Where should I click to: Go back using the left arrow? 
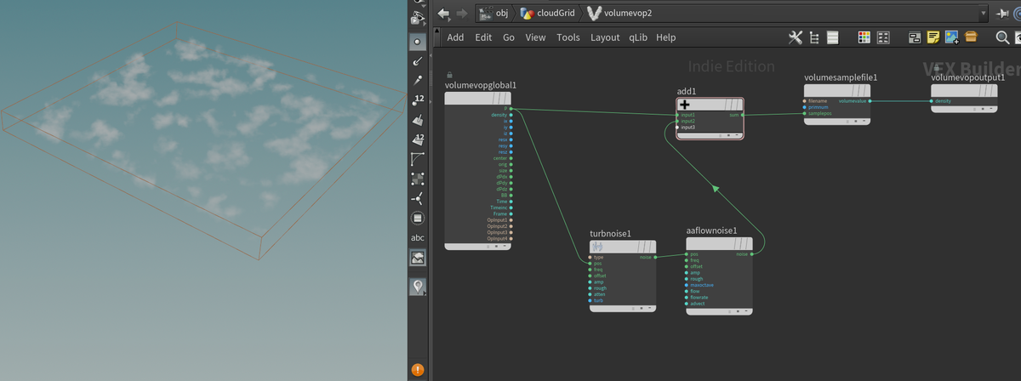(443, 13)
